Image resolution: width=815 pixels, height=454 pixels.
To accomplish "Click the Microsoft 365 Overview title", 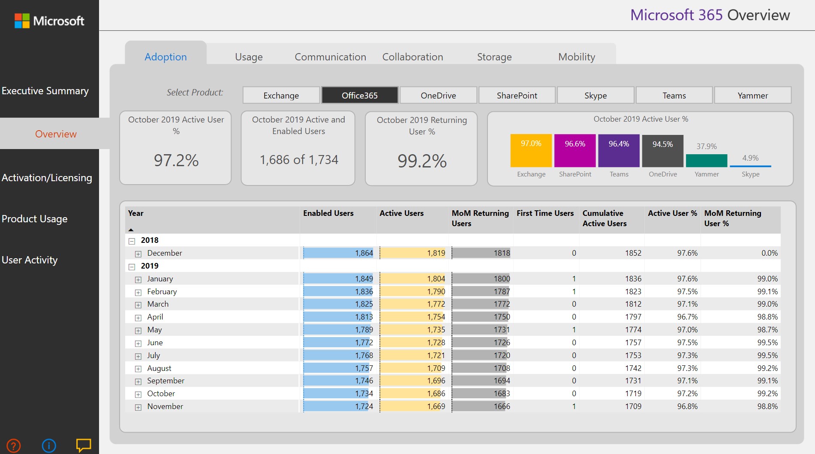I will pos(710,15).
